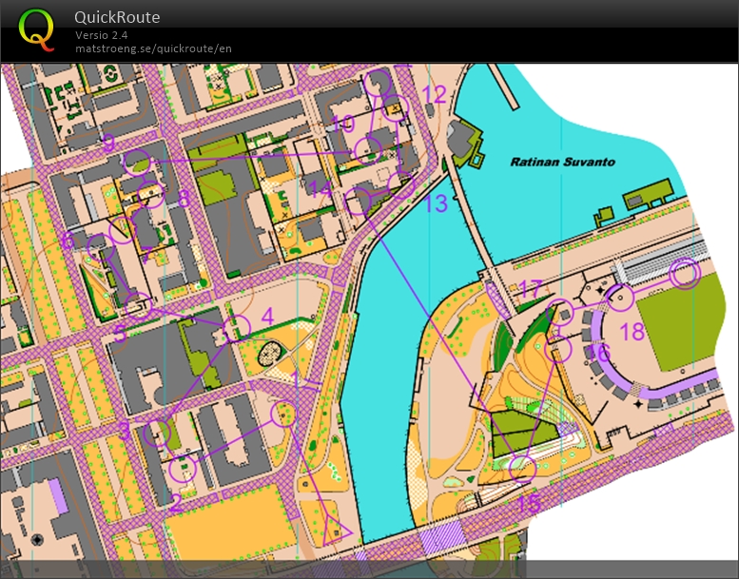Viewport: 739px width, 579px height.
Task: Click control circle 6 marker
Action: (x=99, y=248)
